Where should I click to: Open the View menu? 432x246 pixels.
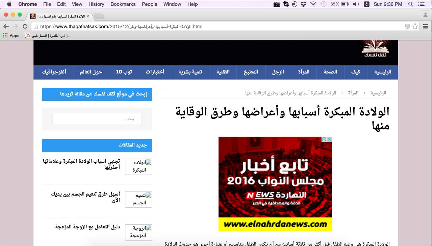tap(77, 4)
